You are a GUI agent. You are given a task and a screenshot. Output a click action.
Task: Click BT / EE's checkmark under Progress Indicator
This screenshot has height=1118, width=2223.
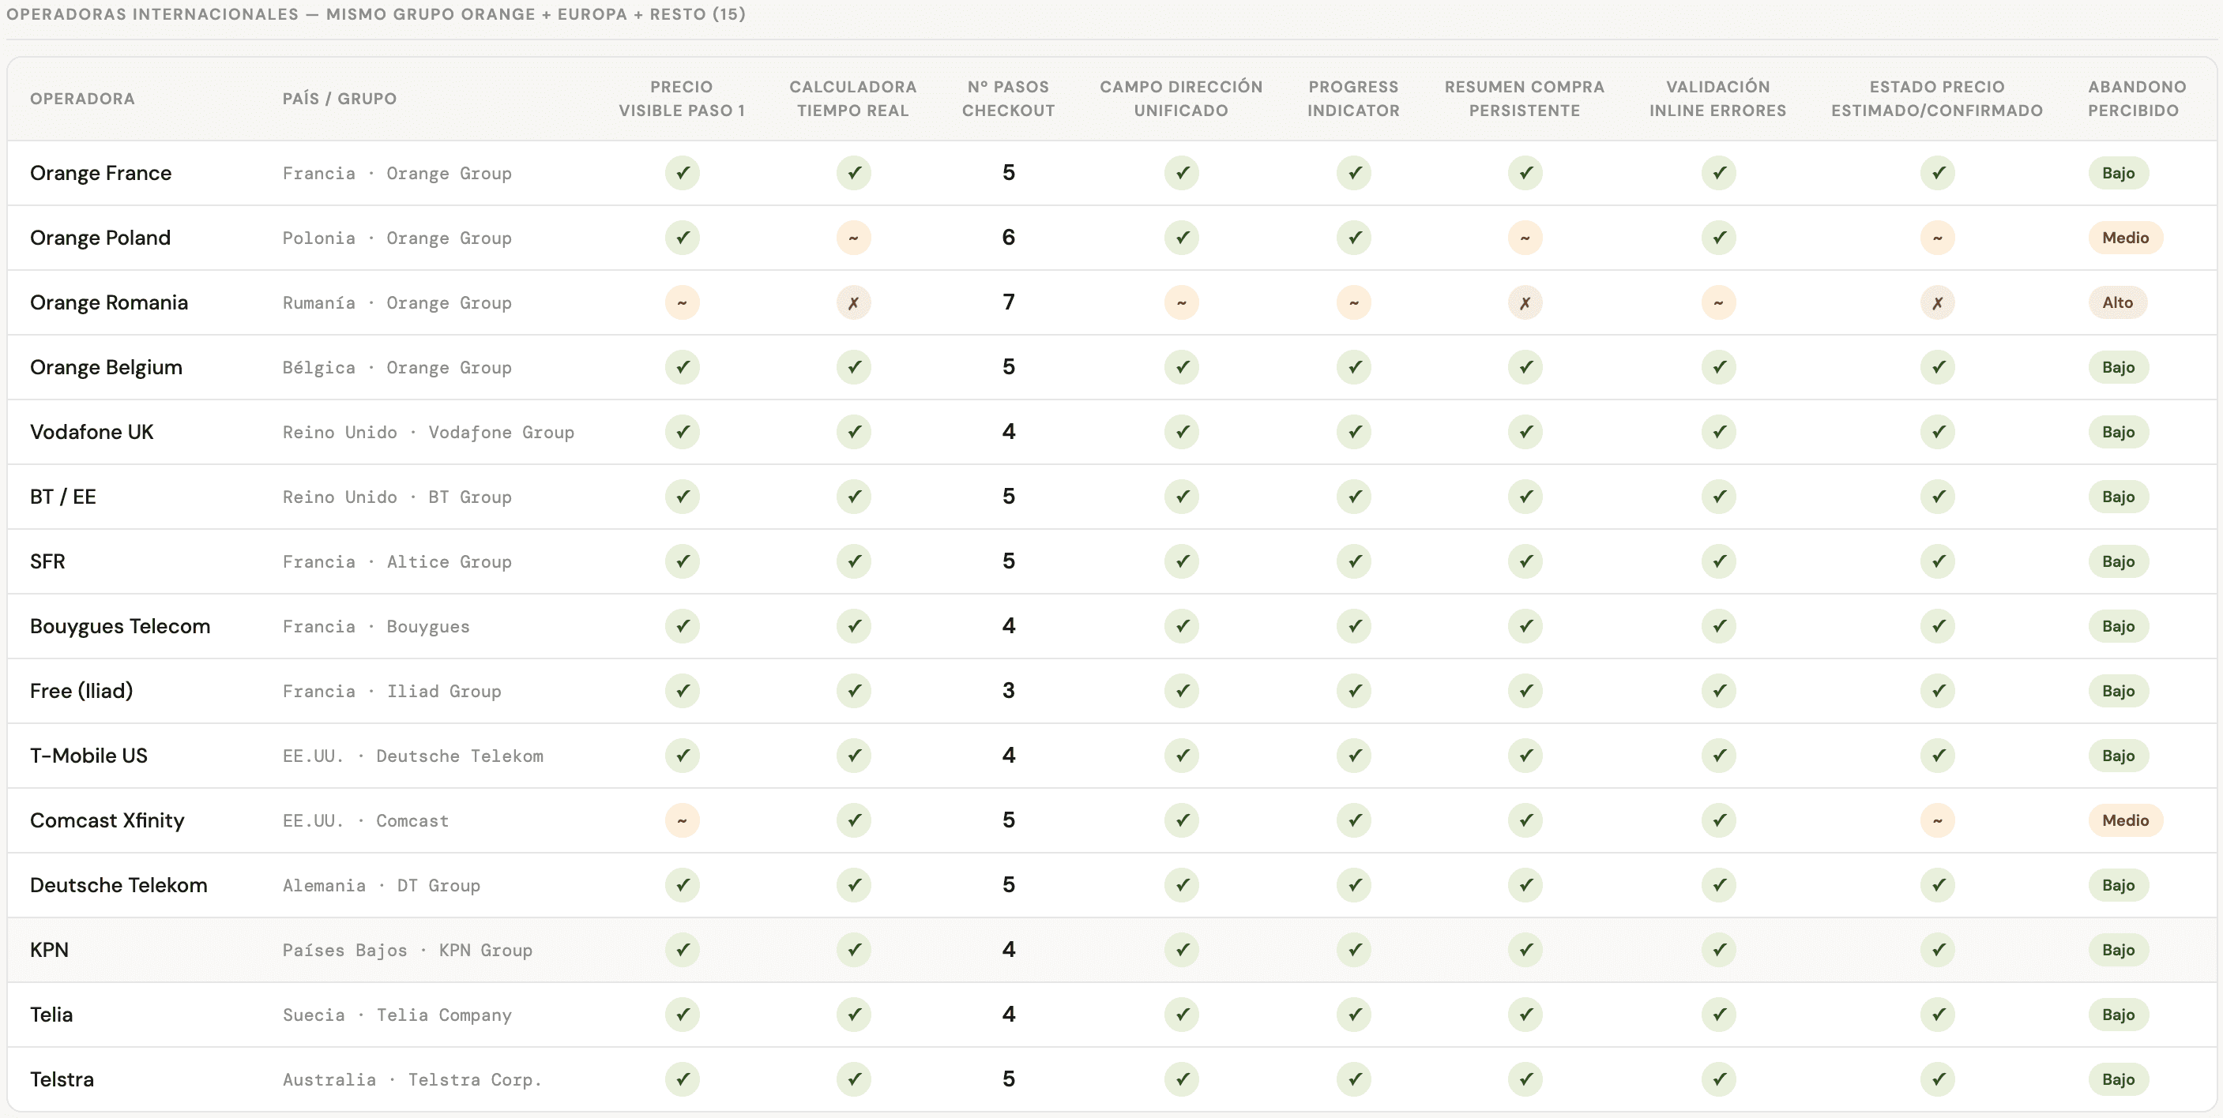tap(1354, 496)
